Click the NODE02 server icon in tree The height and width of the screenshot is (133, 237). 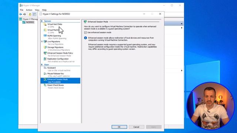(24, 22)
